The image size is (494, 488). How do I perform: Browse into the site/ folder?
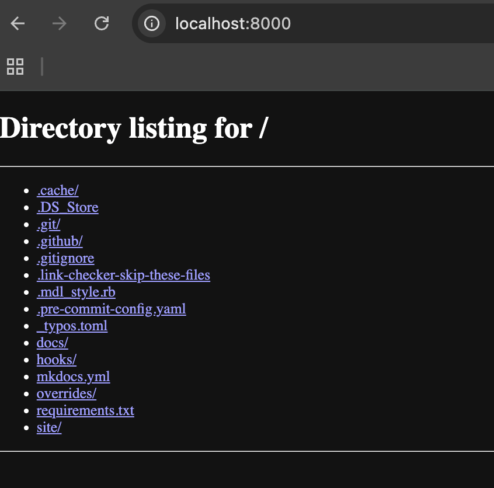49,427
